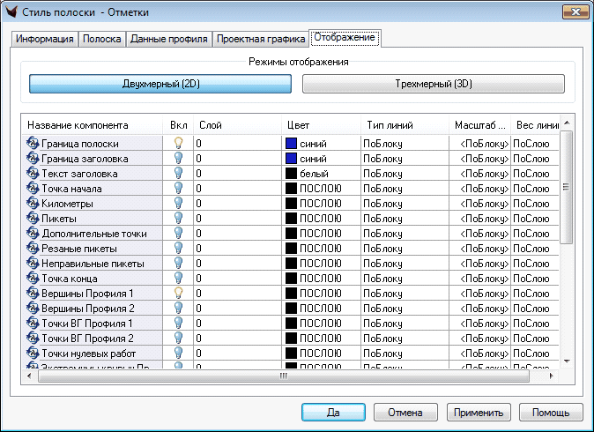
Task: Click the application icon in title bar
Action: pos(11,12)
